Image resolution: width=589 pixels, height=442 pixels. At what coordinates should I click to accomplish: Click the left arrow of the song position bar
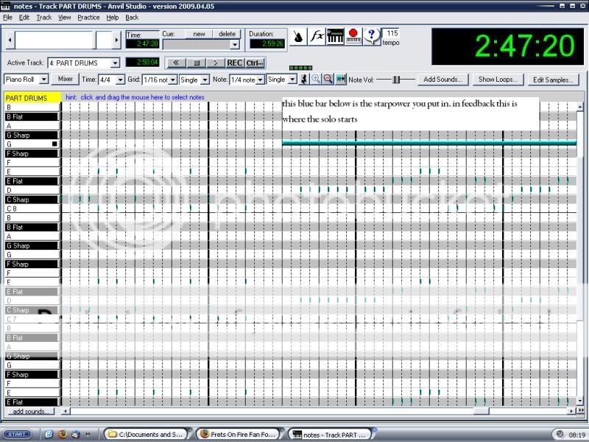(x=10, y=40)
